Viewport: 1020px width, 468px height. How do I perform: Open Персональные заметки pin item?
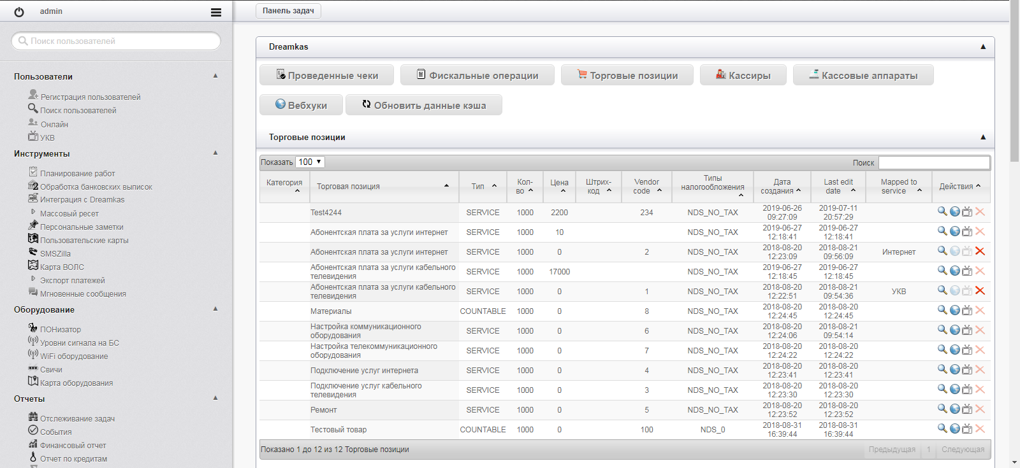point(82,227)
